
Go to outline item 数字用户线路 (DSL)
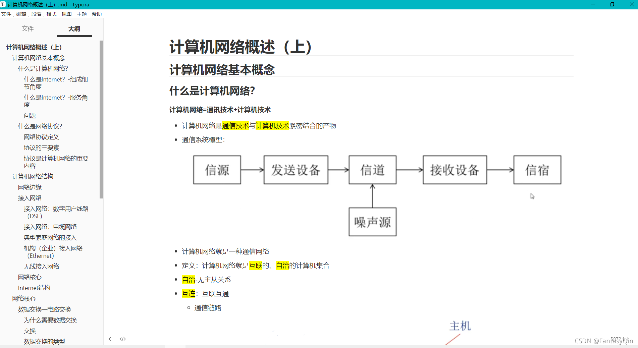(56, 212)
